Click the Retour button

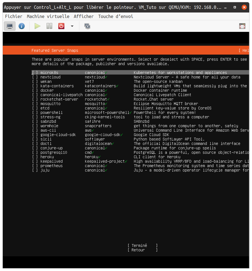(x=142, y=250)
